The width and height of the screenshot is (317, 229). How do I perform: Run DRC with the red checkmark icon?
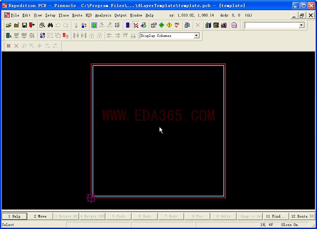point(177,25)
